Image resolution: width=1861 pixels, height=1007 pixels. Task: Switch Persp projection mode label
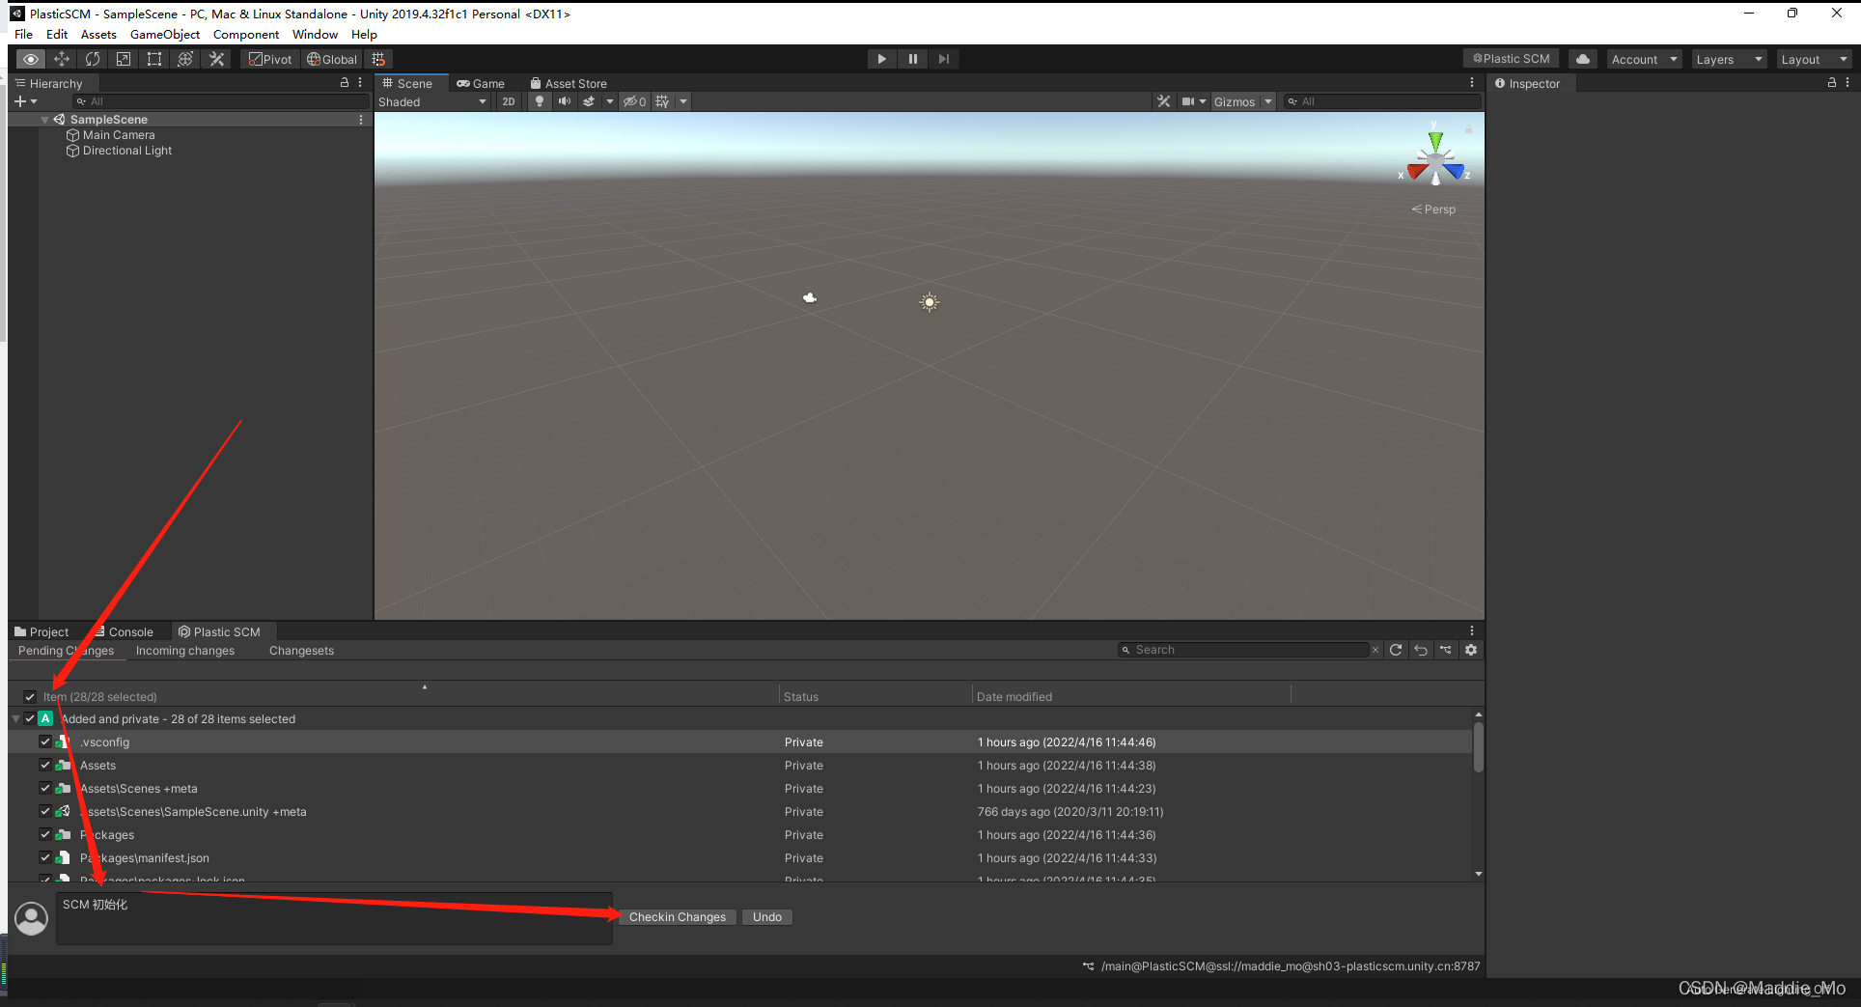(x=1433, y=210)
